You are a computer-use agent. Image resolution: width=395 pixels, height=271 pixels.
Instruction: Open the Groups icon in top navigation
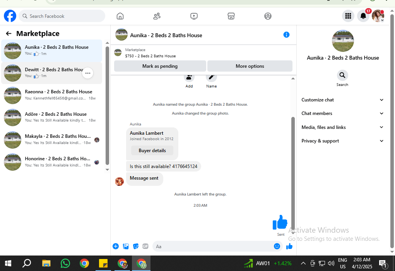pos(268,16)
